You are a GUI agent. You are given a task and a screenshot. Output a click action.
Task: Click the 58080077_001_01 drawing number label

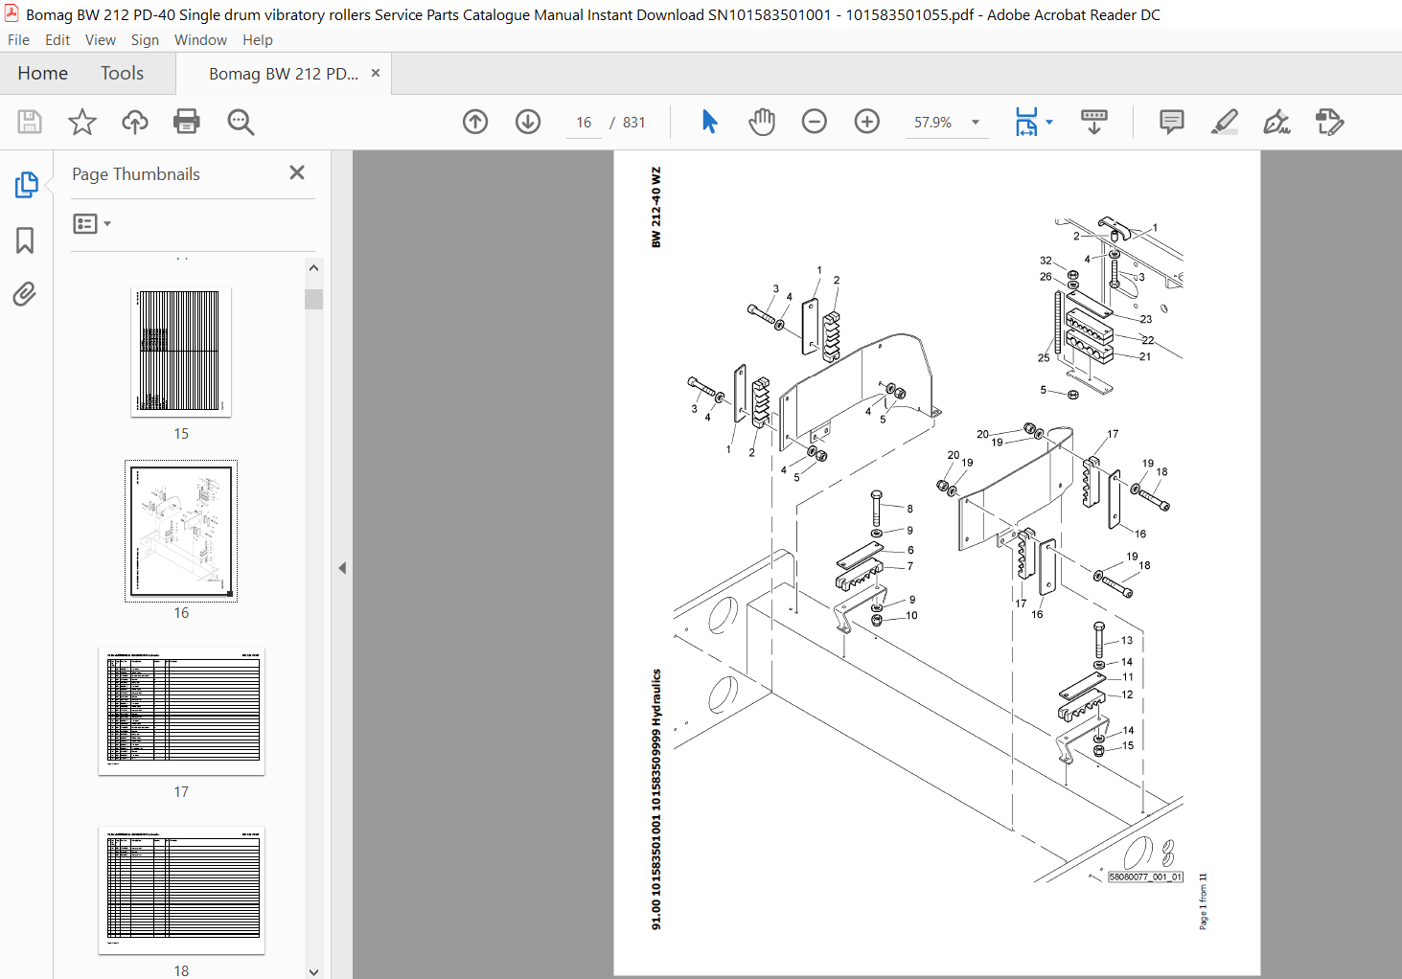(1146, 877)
